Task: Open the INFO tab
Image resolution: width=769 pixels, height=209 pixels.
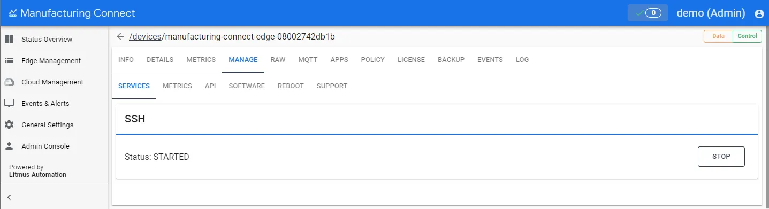Action: [x=126, y=60]
